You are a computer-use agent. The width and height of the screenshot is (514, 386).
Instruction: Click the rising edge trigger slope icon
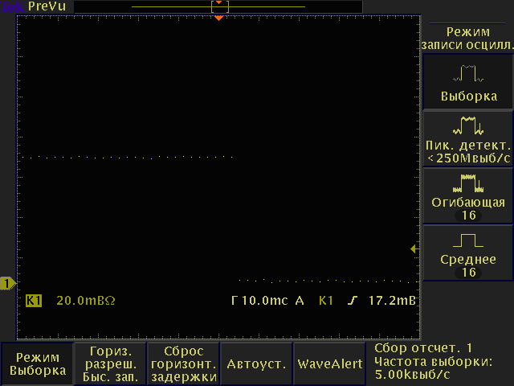tap(350, 301)
